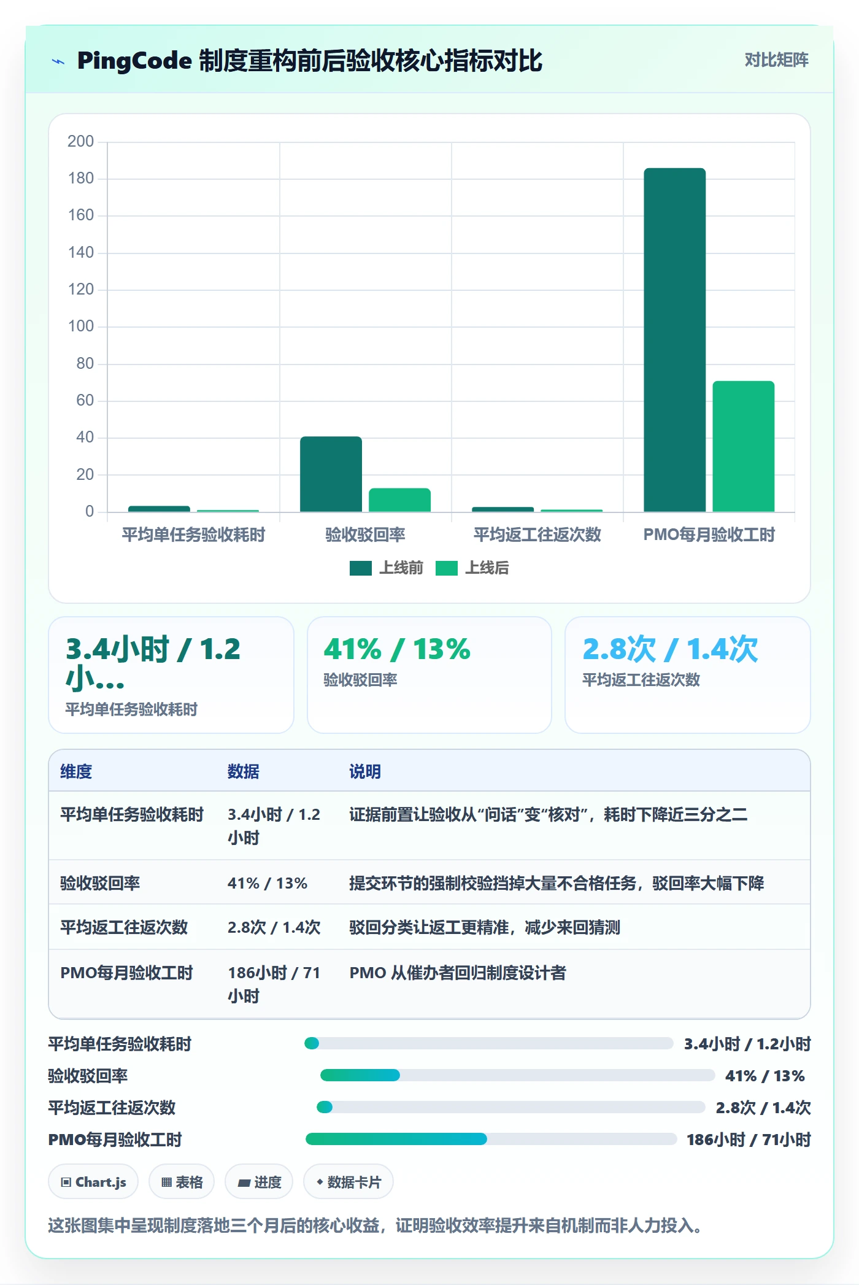This screenshot has height=1285, width=859.
Task: Open the 2.8次 / 1.4次 data card
Action: 688,675
